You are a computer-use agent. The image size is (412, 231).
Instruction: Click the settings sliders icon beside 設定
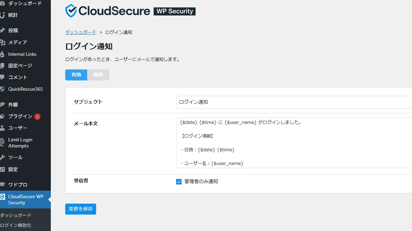[x=2, y=169]
